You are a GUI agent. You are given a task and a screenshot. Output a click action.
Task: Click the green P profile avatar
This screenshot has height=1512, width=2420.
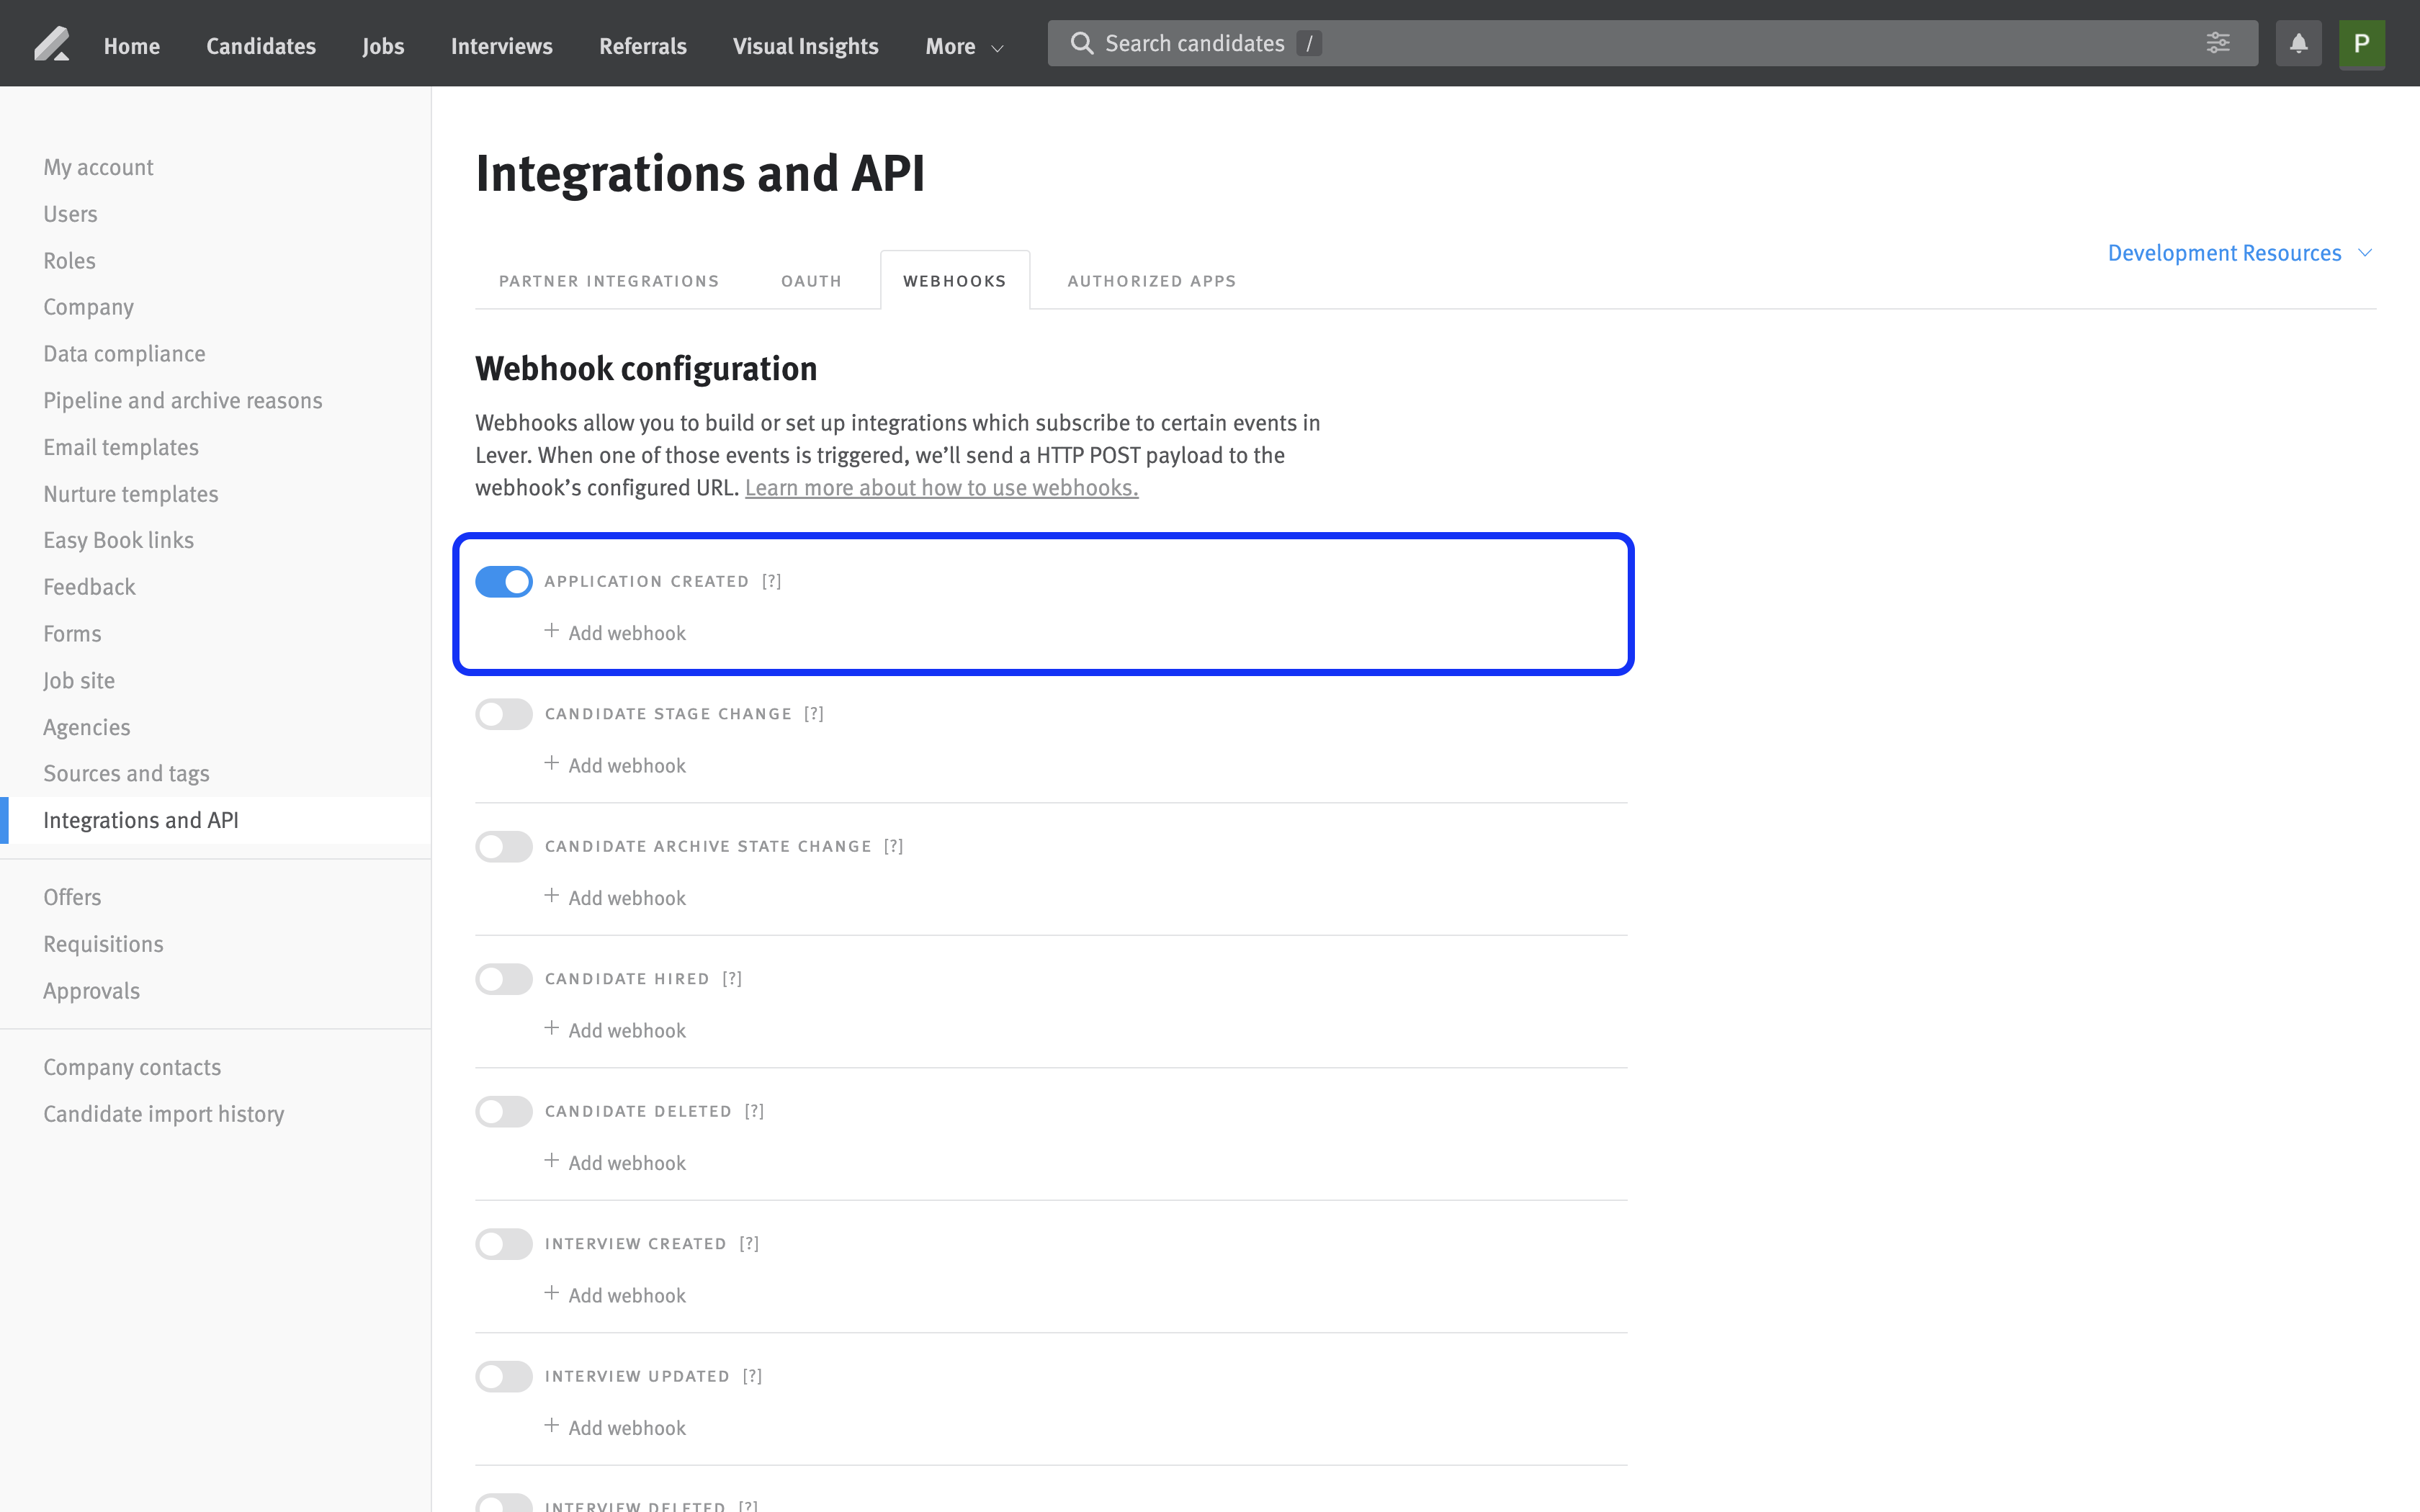click(2361, 44)
